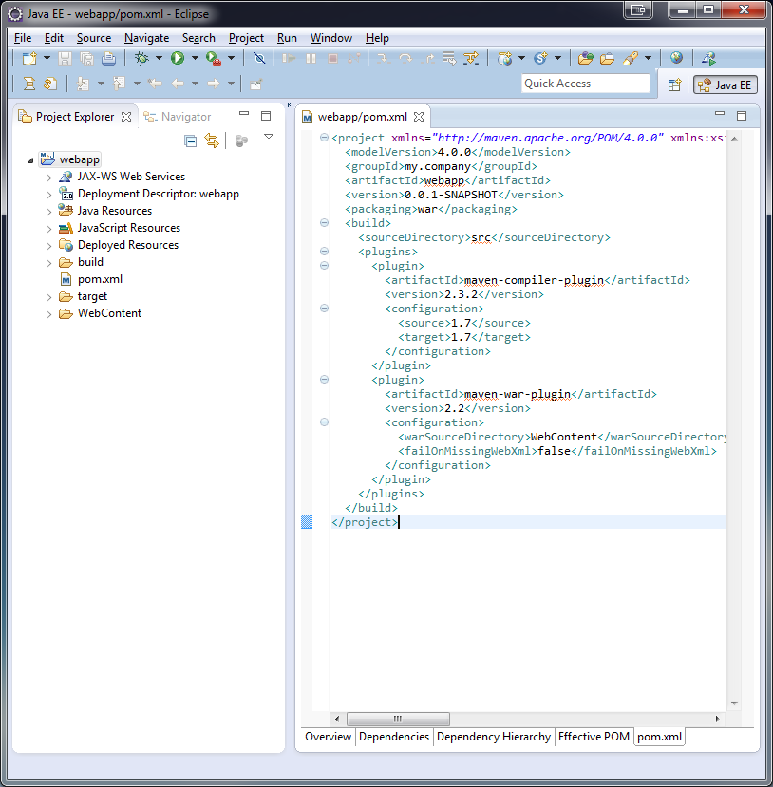Toggle the Java EE perspective button
The height and width of the screenshot is (787, 773).
(726, 84)
